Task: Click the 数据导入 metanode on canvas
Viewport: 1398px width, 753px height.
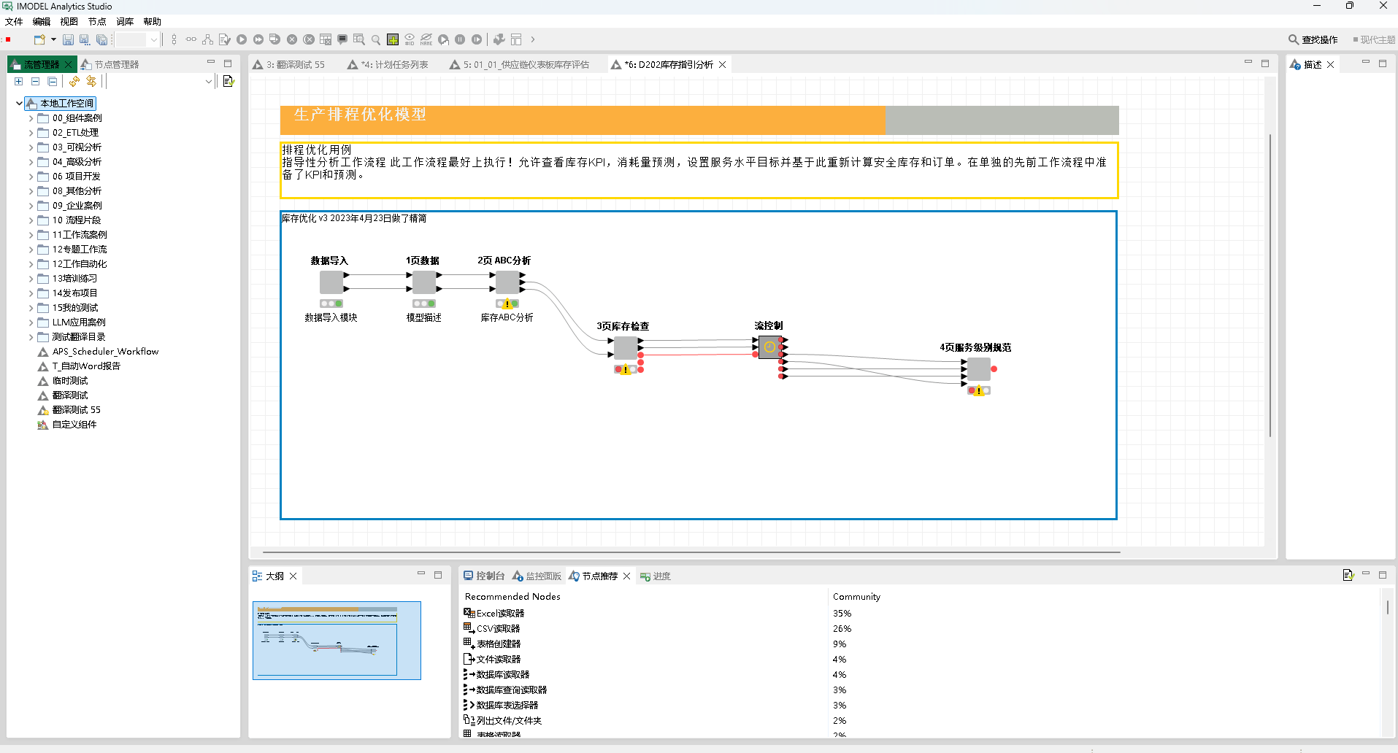Action: click(331, 282)
